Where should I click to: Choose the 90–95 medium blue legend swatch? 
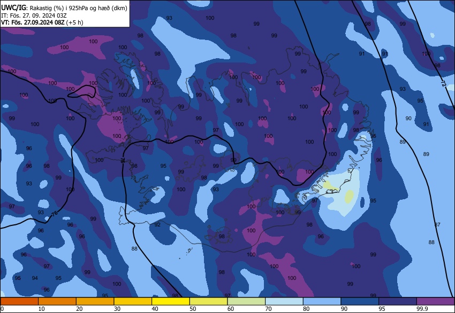(360, 301)
